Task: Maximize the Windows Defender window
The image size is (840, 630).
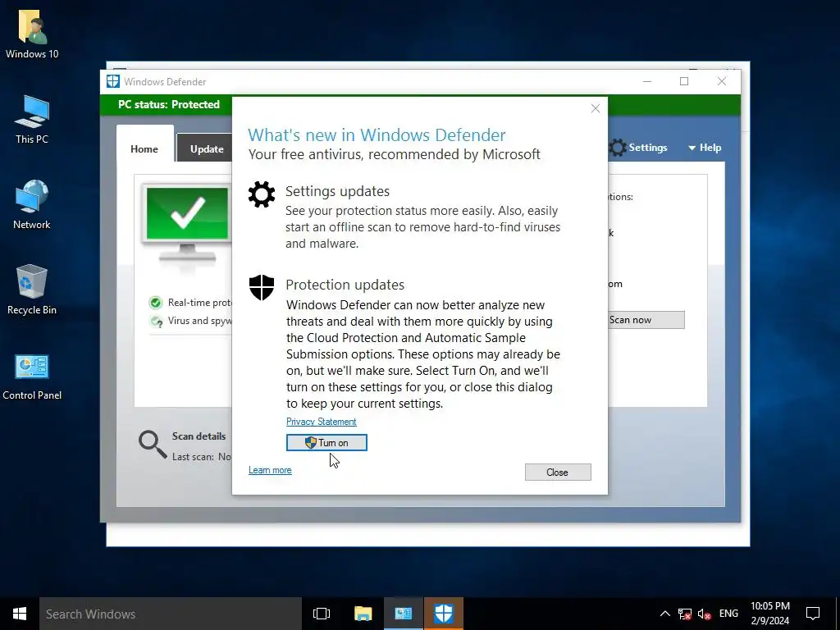Action: pos(684,81)
